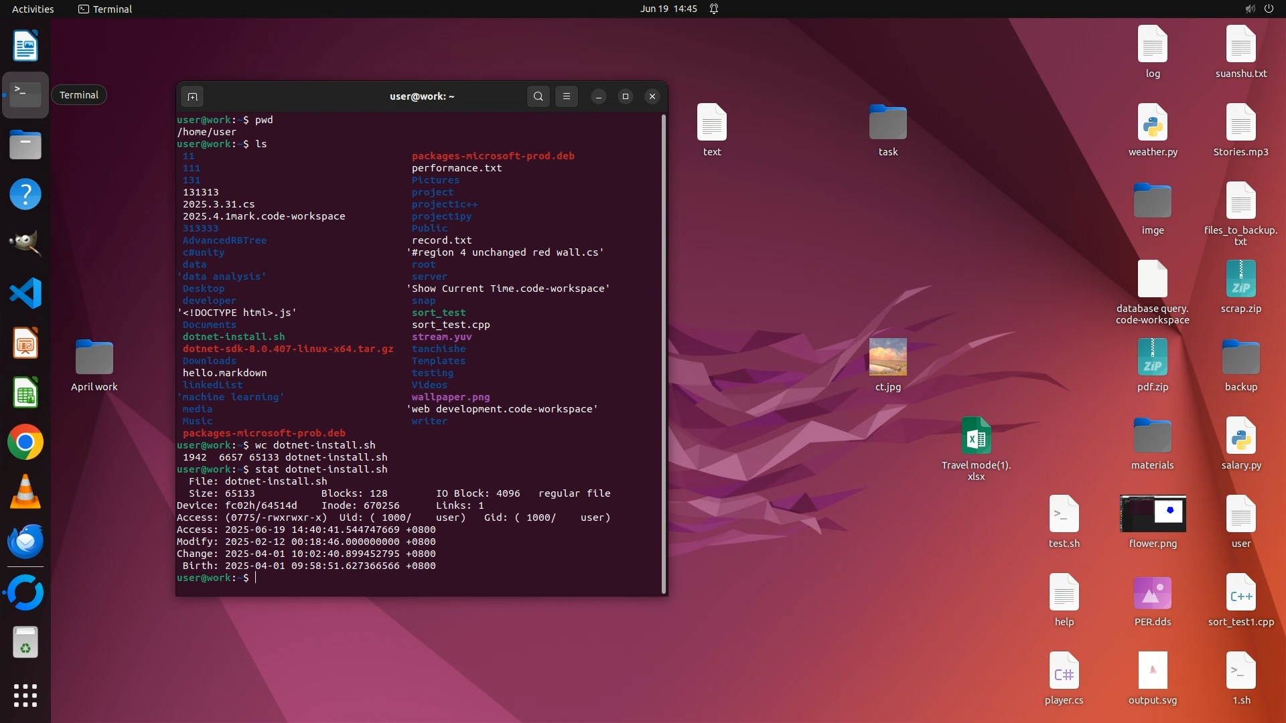Select the flower.png desktop thumbnail
1286x723 pixels.
point(1152,514)
